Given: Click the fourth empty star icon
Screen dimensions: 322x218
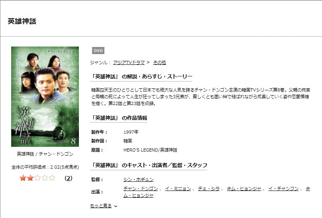Looking at the screenshot, I should (45, 178).
